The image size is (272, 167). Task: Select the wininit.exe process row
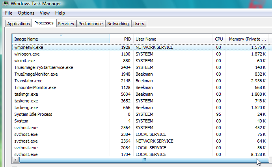142,61
